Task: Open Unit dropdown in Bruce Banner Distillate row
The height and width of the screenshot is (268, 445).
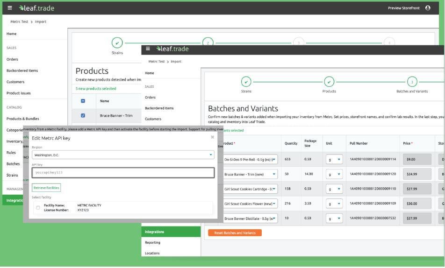Action: [x=334, y=219]
